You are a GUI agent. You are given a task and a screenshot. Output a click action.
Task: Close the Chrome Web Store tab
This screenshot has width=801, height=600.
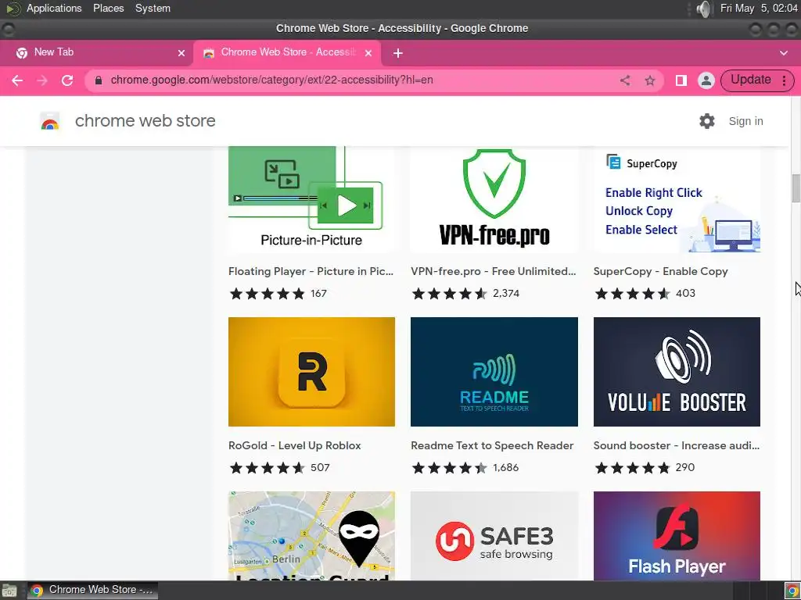click(x=368, y=53)
